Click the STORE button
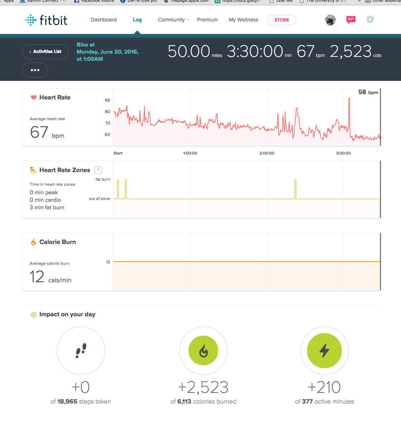401x424 pixels. [x=282, y=20]
